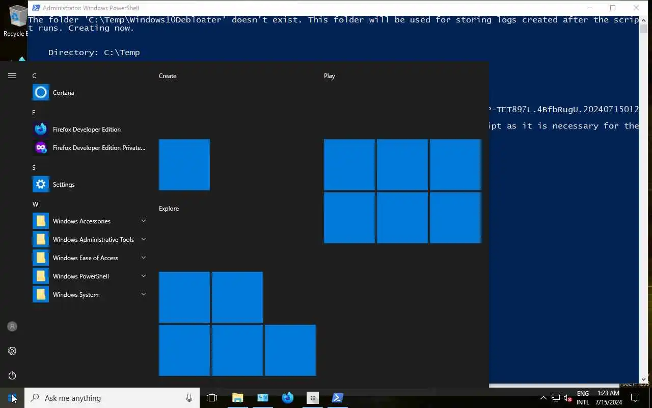Image resolution: width=652 pixels, height=408 pixels.
Task: Click the letter W group header
Action: [35, 204]
